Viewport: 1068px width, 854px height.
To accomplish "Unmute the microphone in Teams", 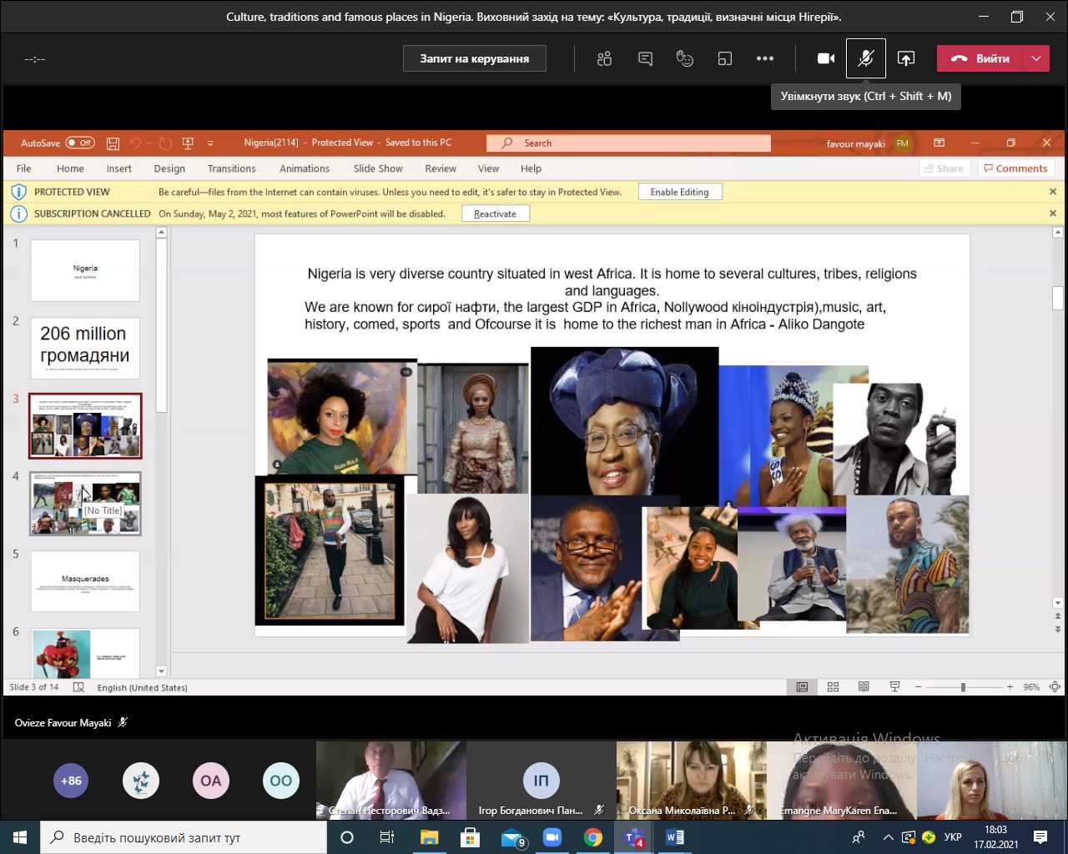I will pos(866,58).
